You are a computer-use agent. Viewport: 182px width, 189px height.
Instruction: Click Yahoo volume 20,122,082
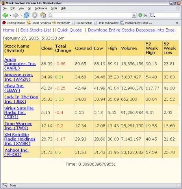tap(132, 152)
